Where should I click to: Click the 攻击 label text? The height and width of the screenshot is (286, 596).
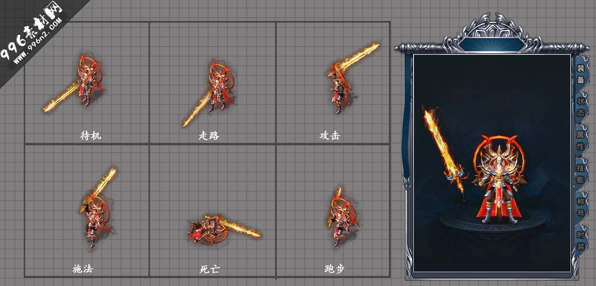(329, 136)
